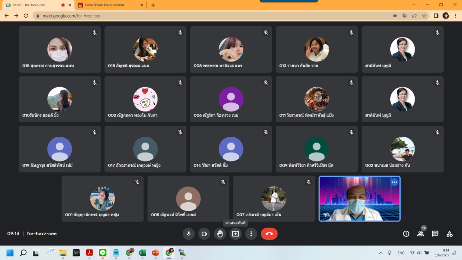Open the in-call chat panel
This screenshot has width=462, height=260.
pyautogui.click(x=434, y=234)
